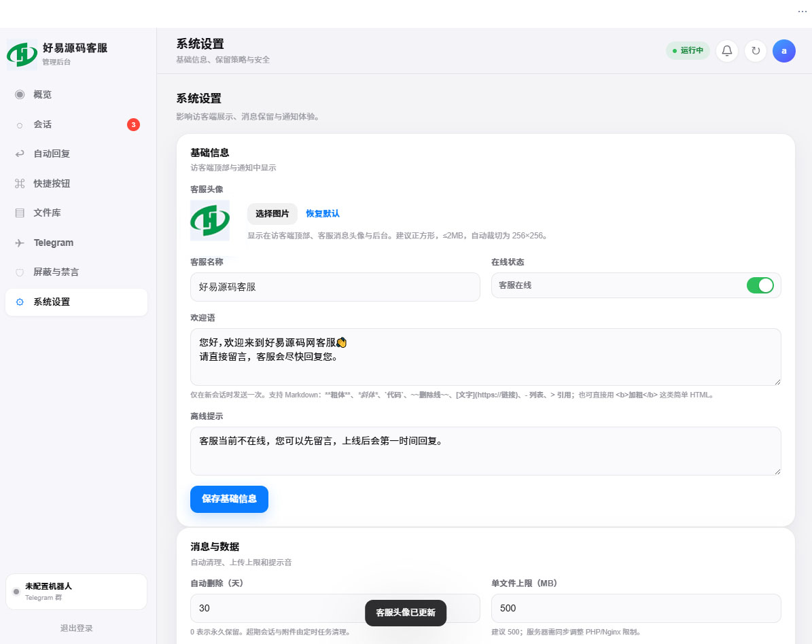
Task: Click the 自动清理、上传上限和提示音 text
Action: point(241,562)
